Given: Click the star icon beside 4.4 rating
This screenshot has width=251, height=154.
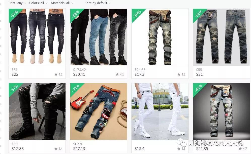Looking at the screenshot, I should pyautogui.click(x=56, y=148).
